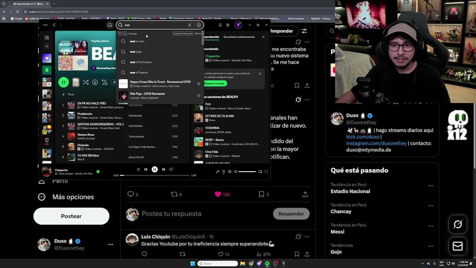The image size is (476, 268).
Task: Create a new playlist with plus icon
Action: (x=47, y=46)
